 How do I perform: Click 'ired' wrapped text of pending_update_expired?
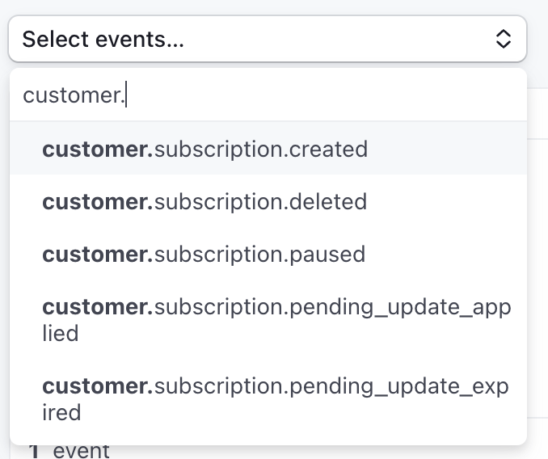pos(62,413)
